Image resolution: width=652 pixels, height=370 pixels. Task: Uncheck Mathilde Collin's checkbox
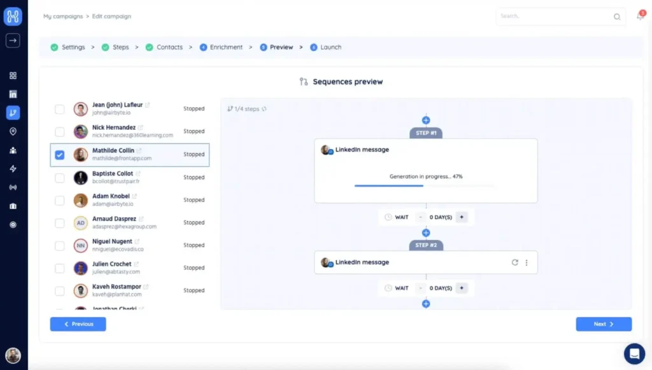click(60, 155)
